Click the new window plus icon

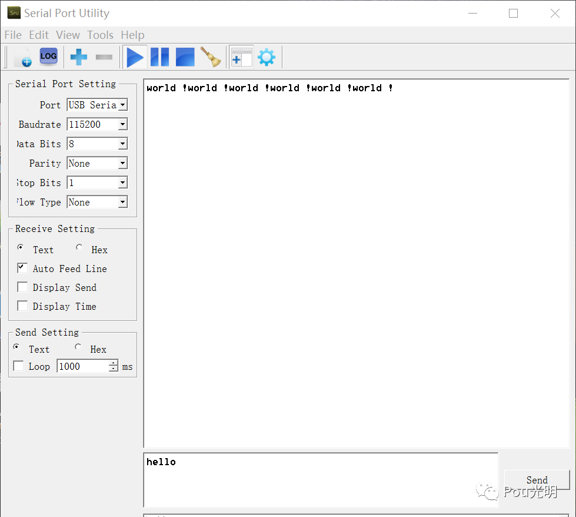[241, 57]
